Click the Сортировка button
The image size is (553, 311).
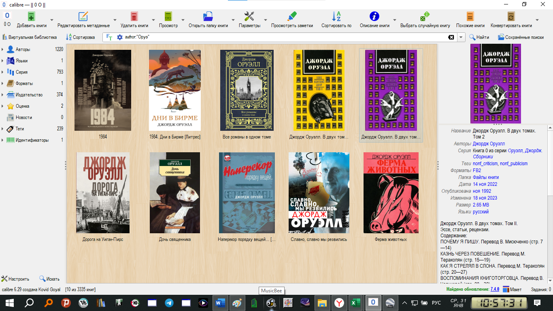pos(81,37)
